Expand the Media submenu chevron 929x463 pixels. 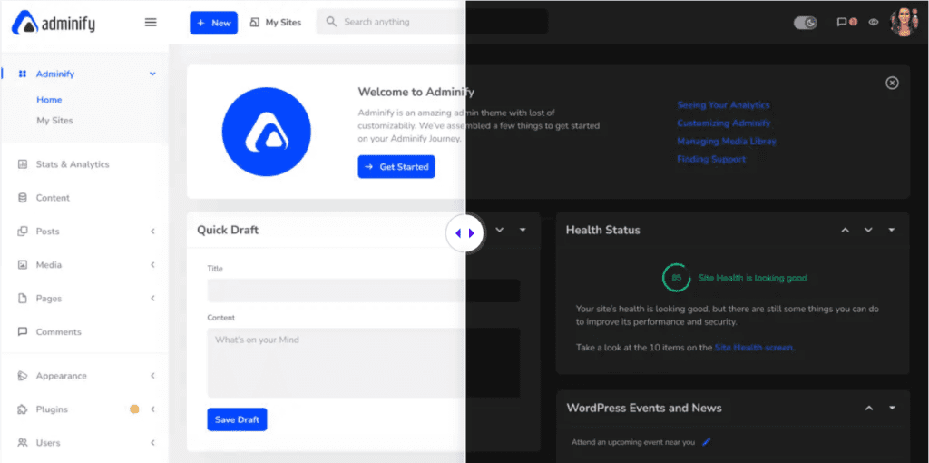coord(152,265)
